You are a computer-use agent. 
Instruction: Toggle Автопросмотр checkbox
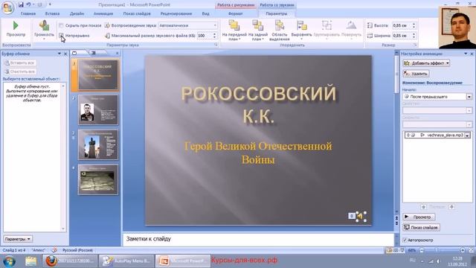tap(405, 240)
